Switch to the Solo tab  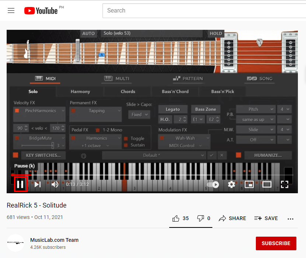(33, 92)
